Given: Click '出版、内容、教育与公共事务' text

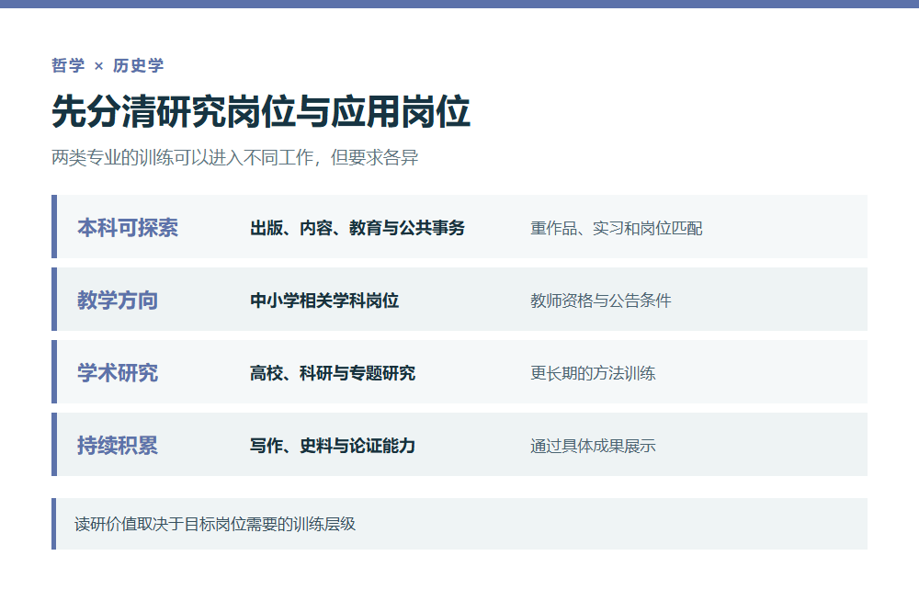Looking at the screenshot, I should (x=357, y=227).
